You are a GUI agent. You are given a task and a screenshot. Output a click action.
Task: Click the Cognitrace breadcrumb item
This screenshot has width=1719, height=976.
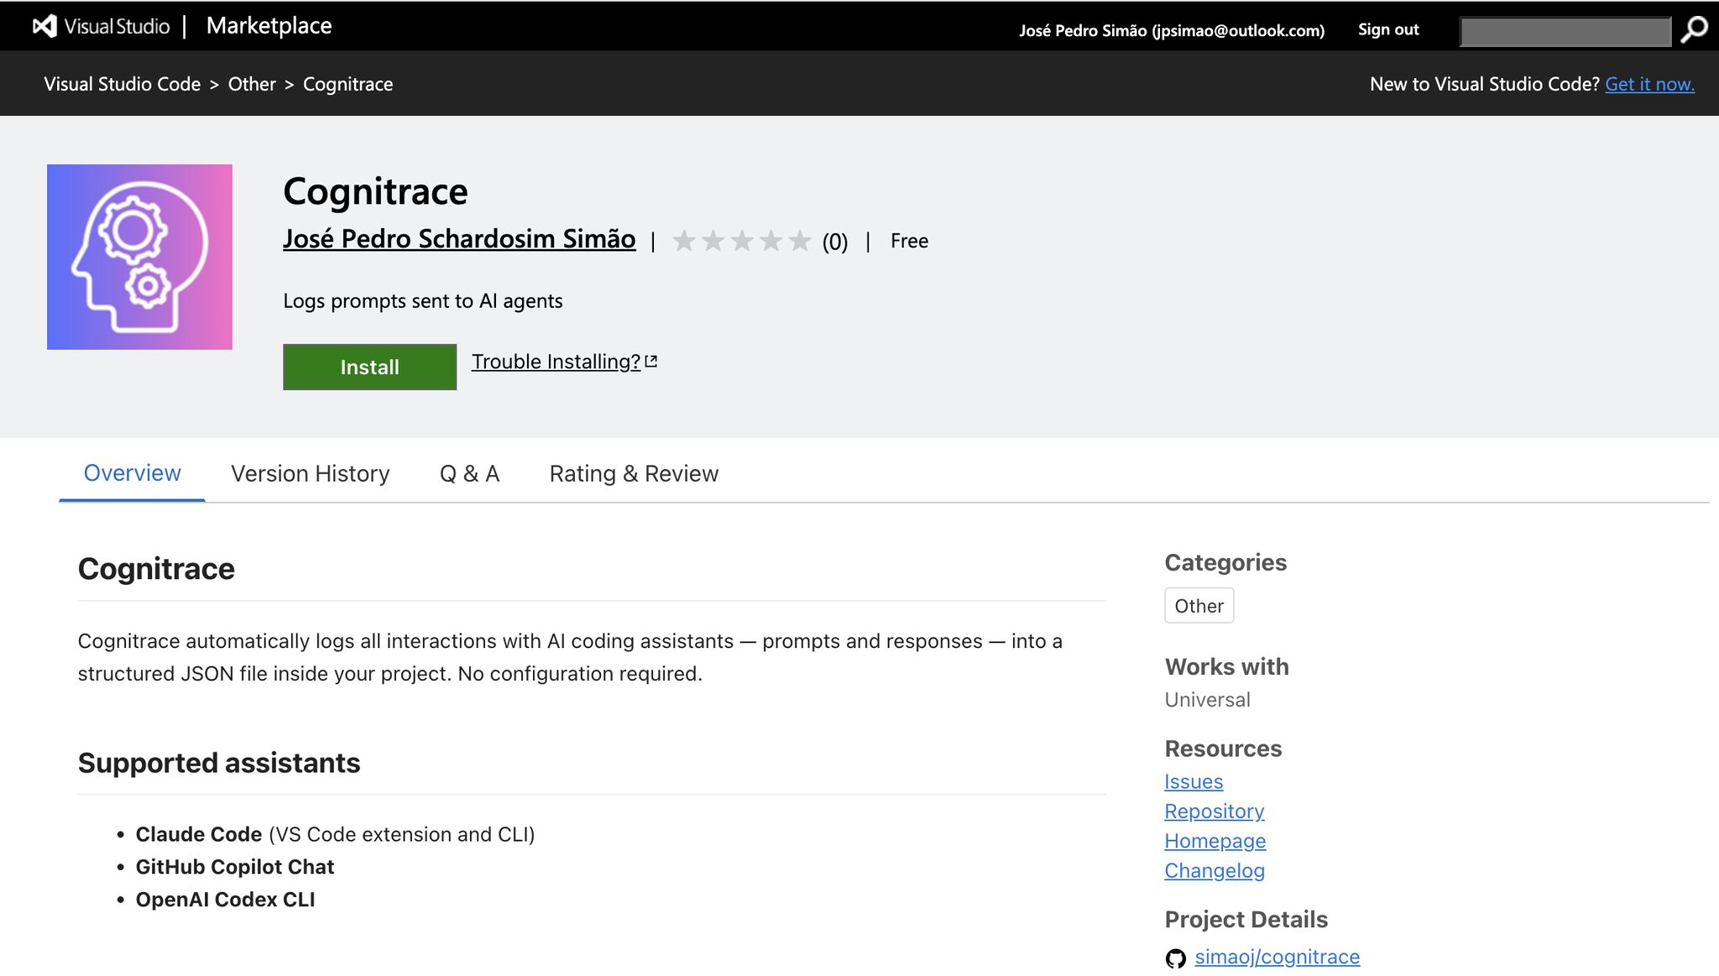coord(347,84)
